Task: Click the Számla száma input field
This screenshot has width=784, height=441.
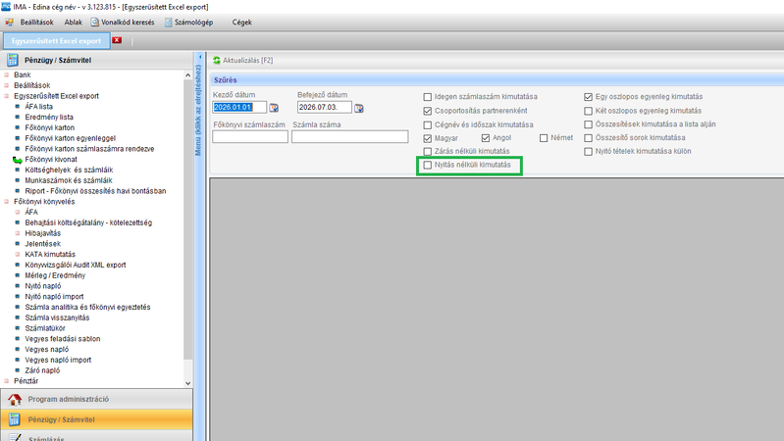Action: pos(350,137)
